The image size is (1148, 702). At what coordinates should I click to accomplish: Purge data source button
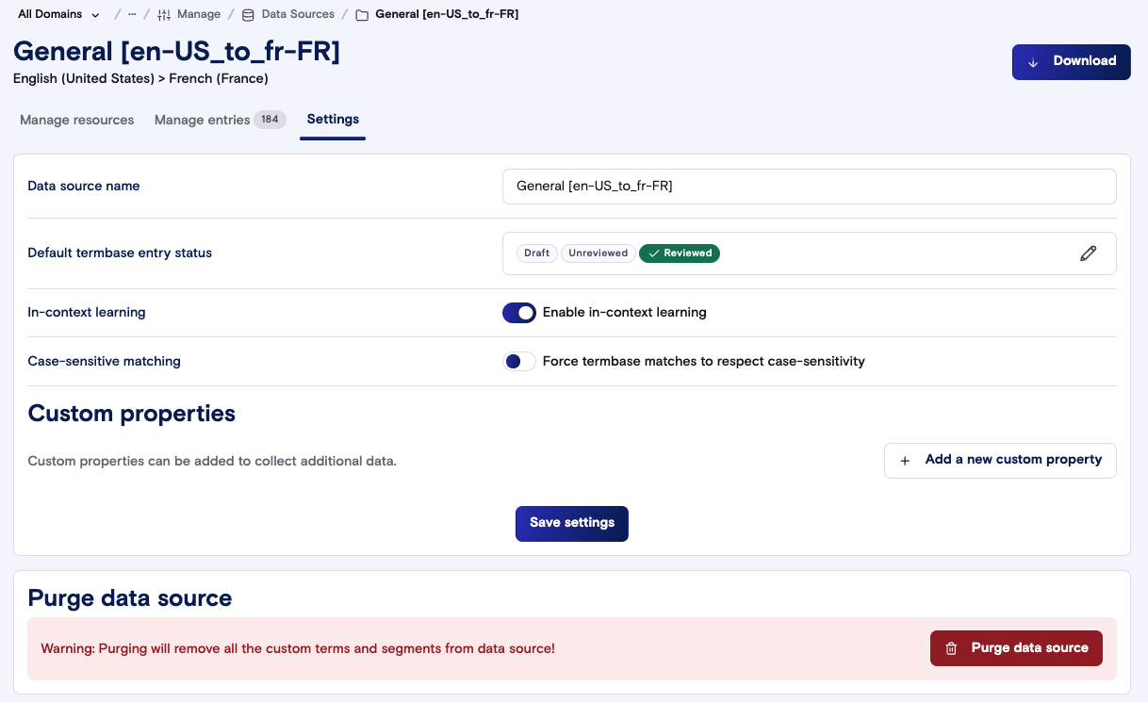pos(1016,648)
